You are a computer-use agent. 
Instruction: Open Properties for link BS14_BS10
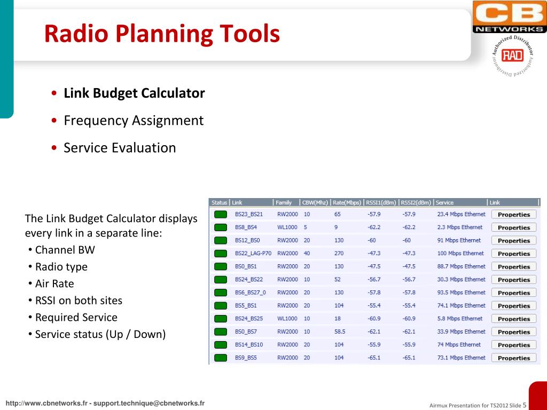(x=513, y=345)
